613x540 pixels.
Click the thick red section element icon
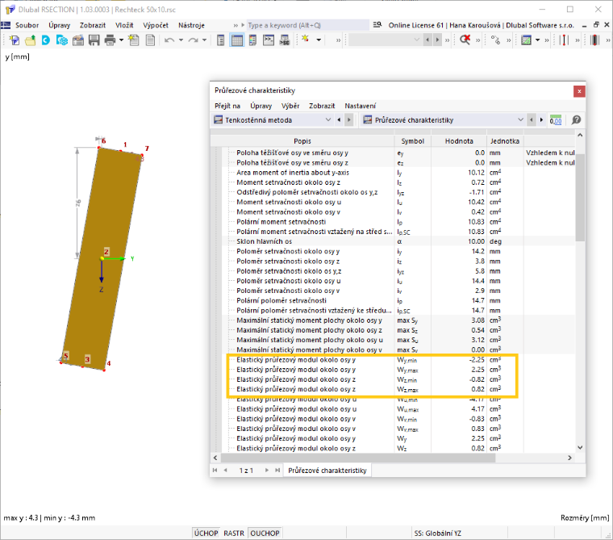pyautogui.click(x=594, y=40)
